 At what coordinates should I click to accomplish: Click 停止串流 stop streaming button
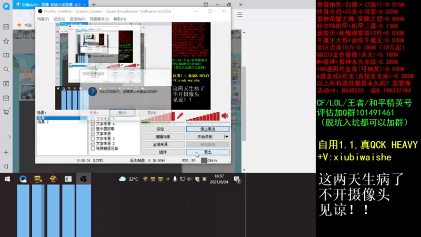pyautogui.click(x=207, y=129)
